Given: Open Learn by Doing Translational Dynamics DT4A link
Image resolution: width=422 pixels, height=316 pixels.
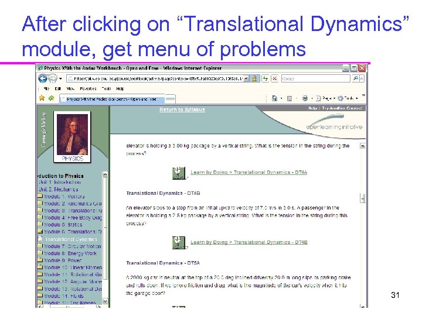Looking at the screenshot, I should (x=249, y=172).
